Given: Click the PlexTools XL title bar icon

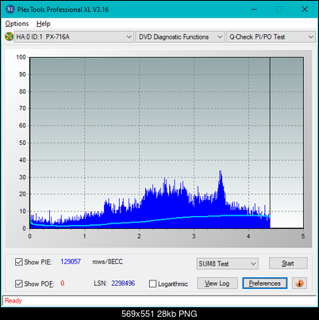Looking at the screenshot, I should [10, 10].
